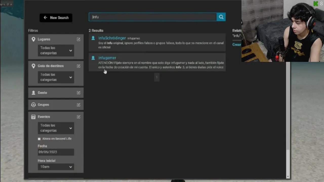Click the Eventos calendar icon
The image size is (324, 182).
click(x=33, y=117)
